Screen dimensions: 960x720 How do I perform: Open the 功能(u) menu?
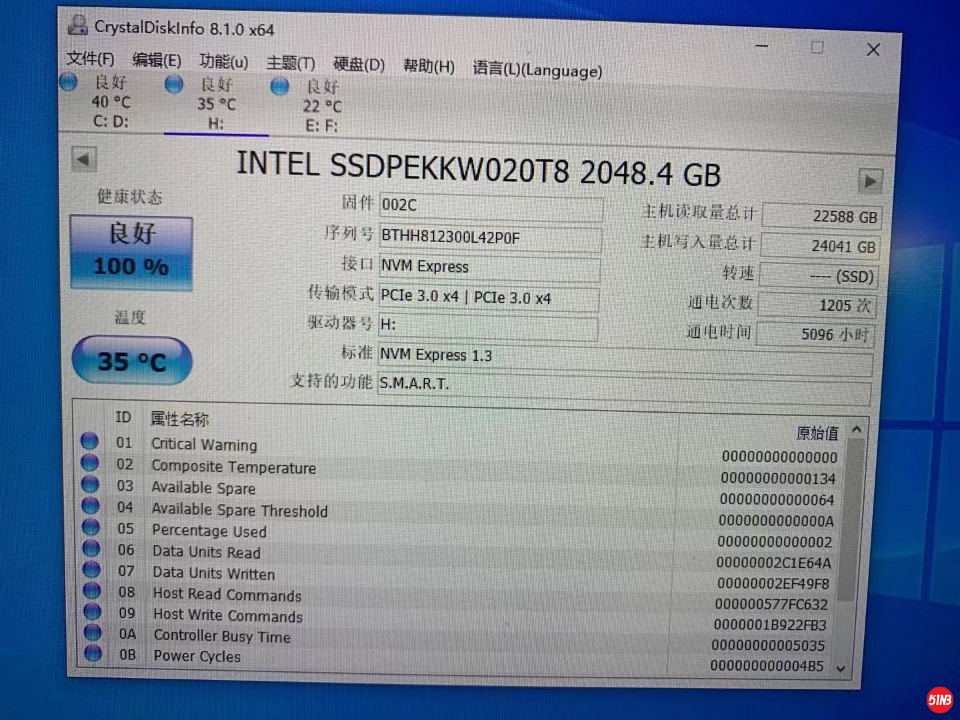(x=224, y=62)
